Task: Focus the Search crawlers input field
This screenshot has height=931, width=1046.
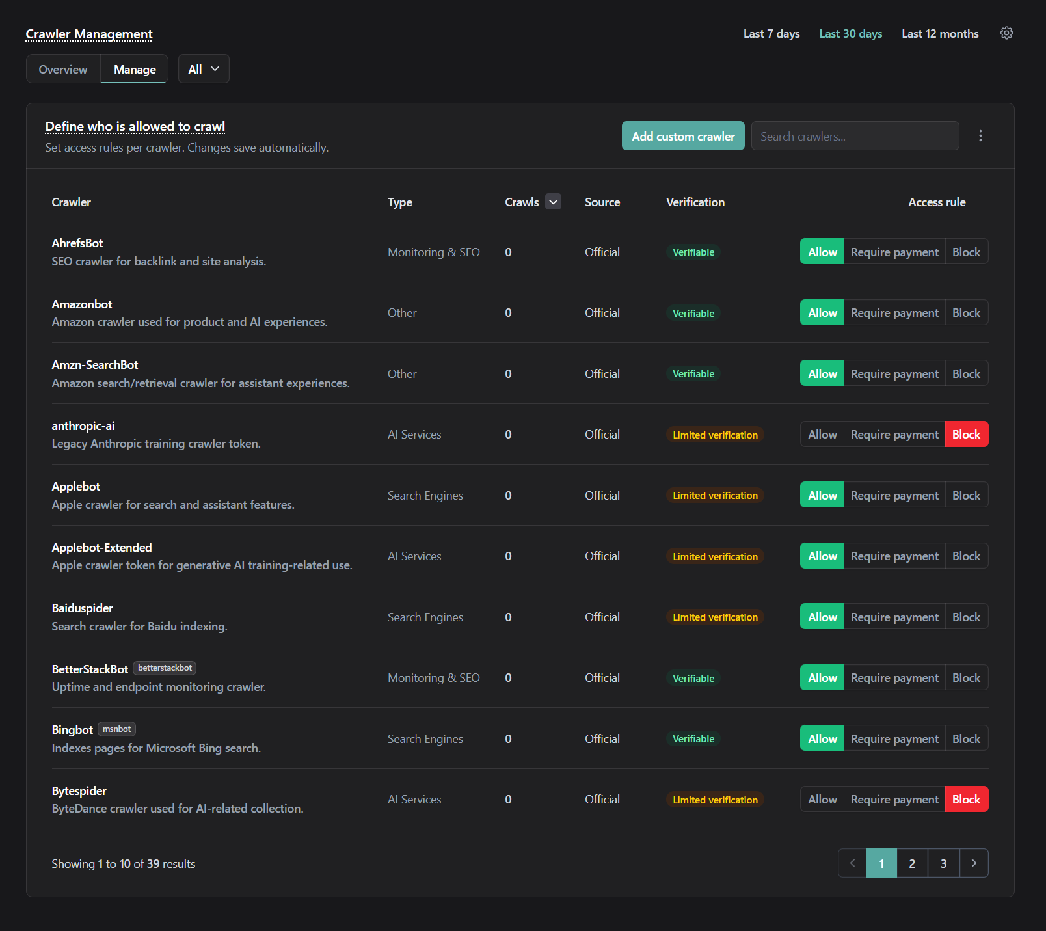Action: click(855, 136)
